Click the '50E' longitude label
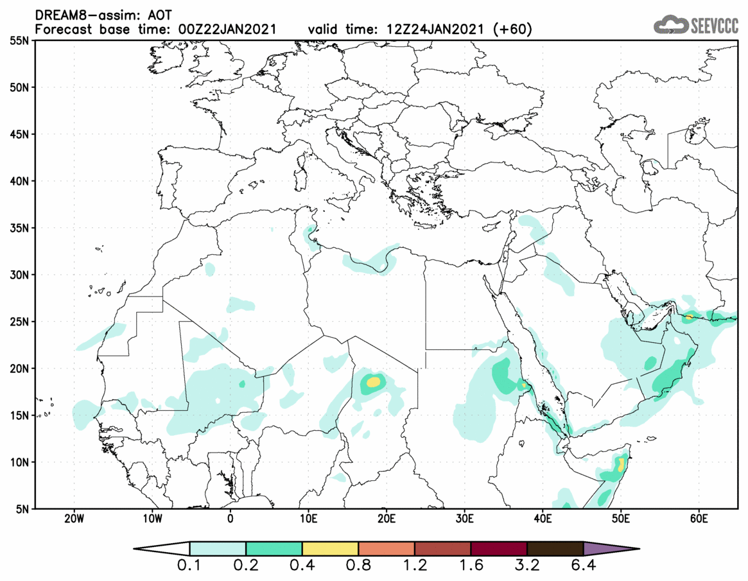 [621, 519]
